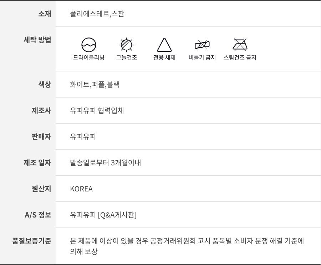Click the manufacture date text 발송일로부터 3개월이내
Image resolution: width=321 pixels, height=265 pixels.
[x=106, y=163]
